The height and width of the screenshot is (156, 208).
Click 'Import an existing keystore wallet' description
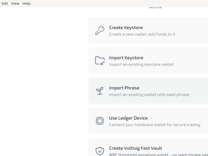(141, 64)
